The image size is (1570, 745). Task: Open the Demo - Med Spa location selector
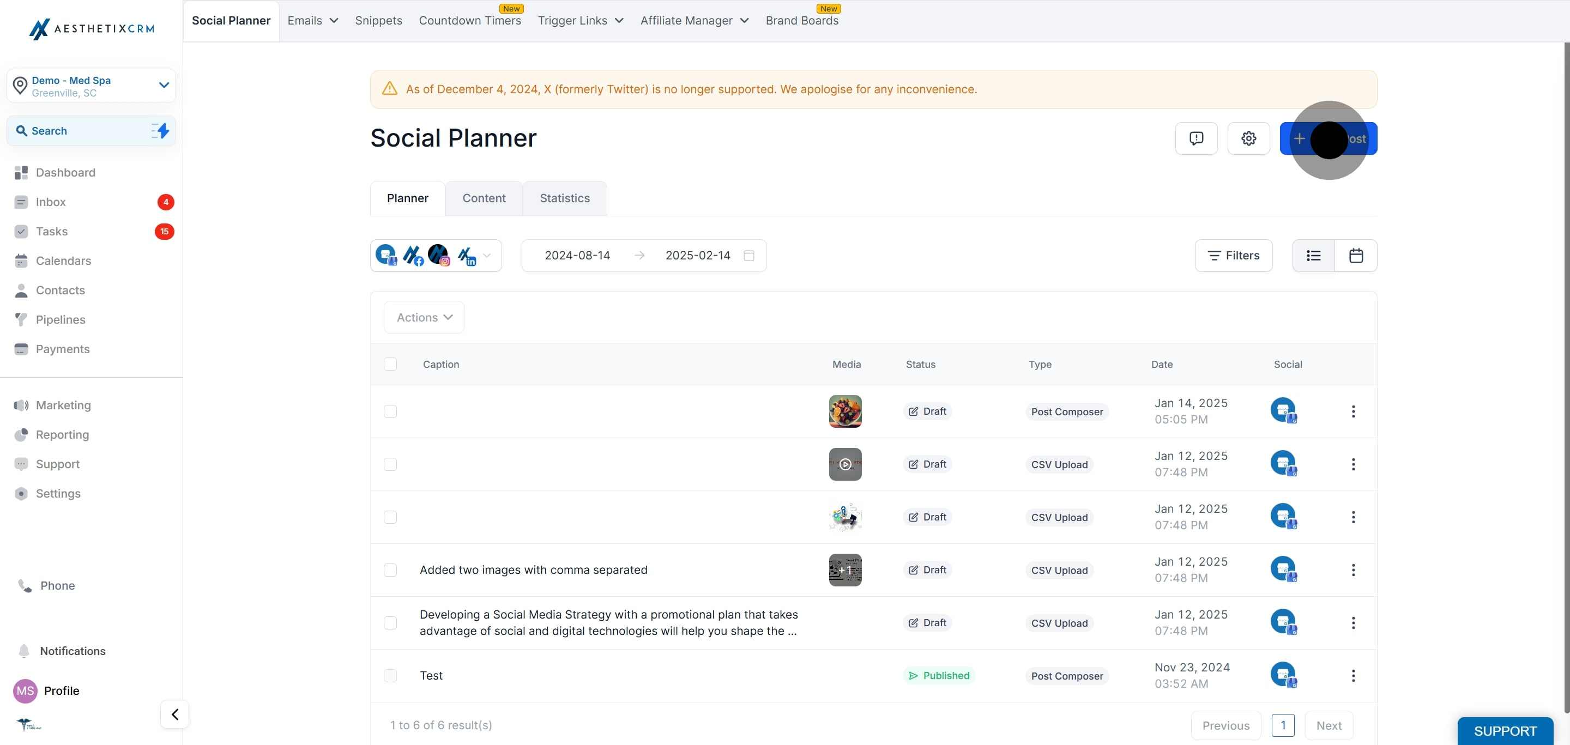point(92,86)
